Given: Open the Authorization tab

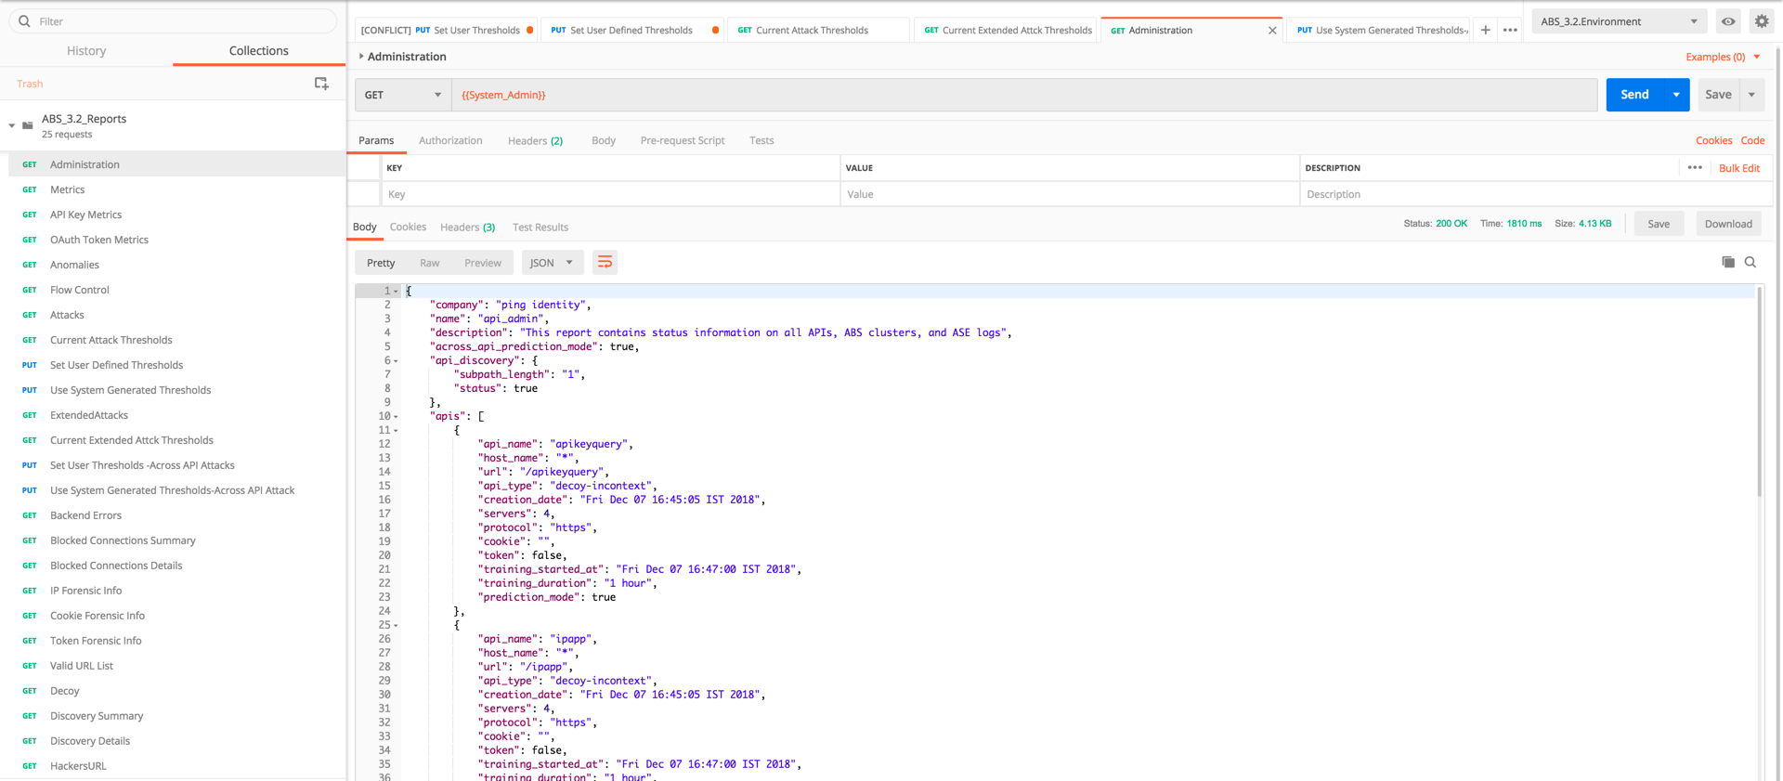Looking at the screenshot, I should pyautogui.click(x=450, y=140).
